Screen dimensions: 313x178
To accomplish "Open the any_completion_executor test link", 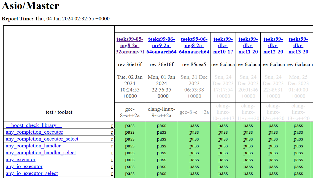I will [x=34, y=132].
